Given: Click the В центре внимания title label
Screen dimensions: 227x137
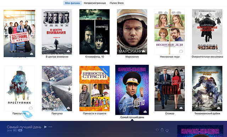Looking at the screenshot, I should click(57, 57).
